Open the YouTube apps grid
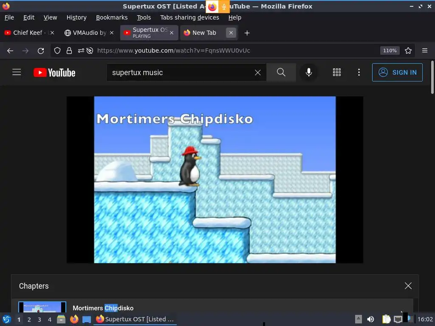This screenshot has width=435, height=326. pos(337,72)
